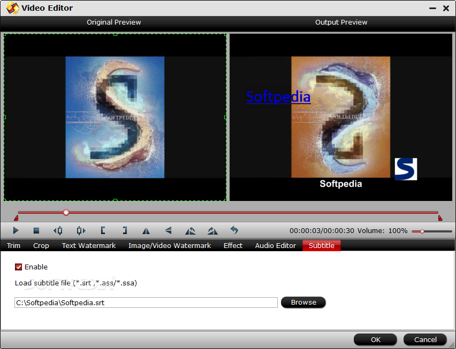This screenshot has height=349, width=456.
Task: Switch to the Crop tab
Action: tap(41, 246)
